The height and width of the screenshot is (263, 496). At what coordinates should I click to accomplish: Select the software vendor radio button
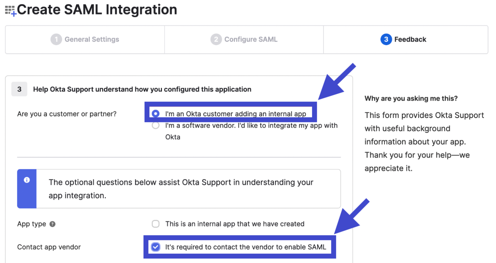156,126
